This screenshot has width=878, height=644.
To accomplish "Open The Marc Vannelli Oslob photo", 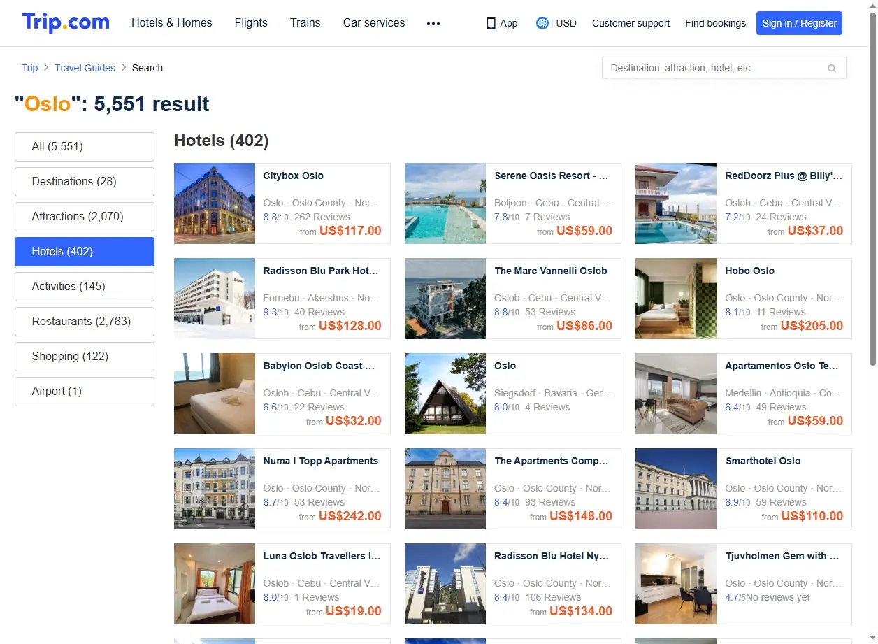I will pos(445,299).
